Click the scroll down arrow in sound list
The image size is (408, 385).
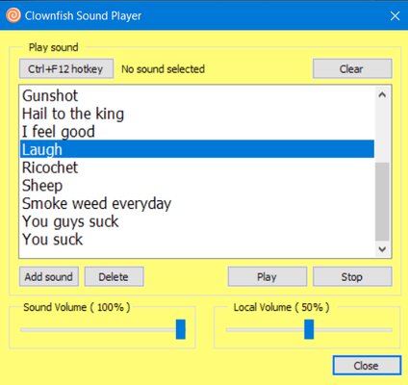[382, 249]
